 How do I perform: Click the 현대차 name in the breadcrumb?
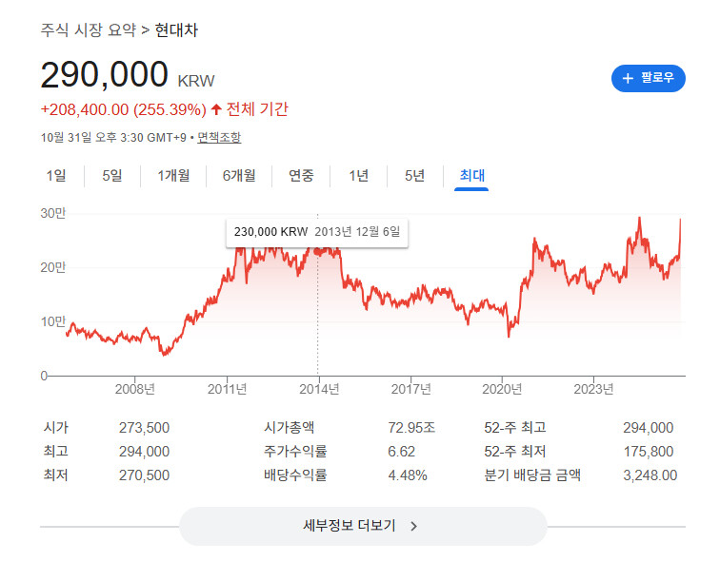(x=176, y=29)
